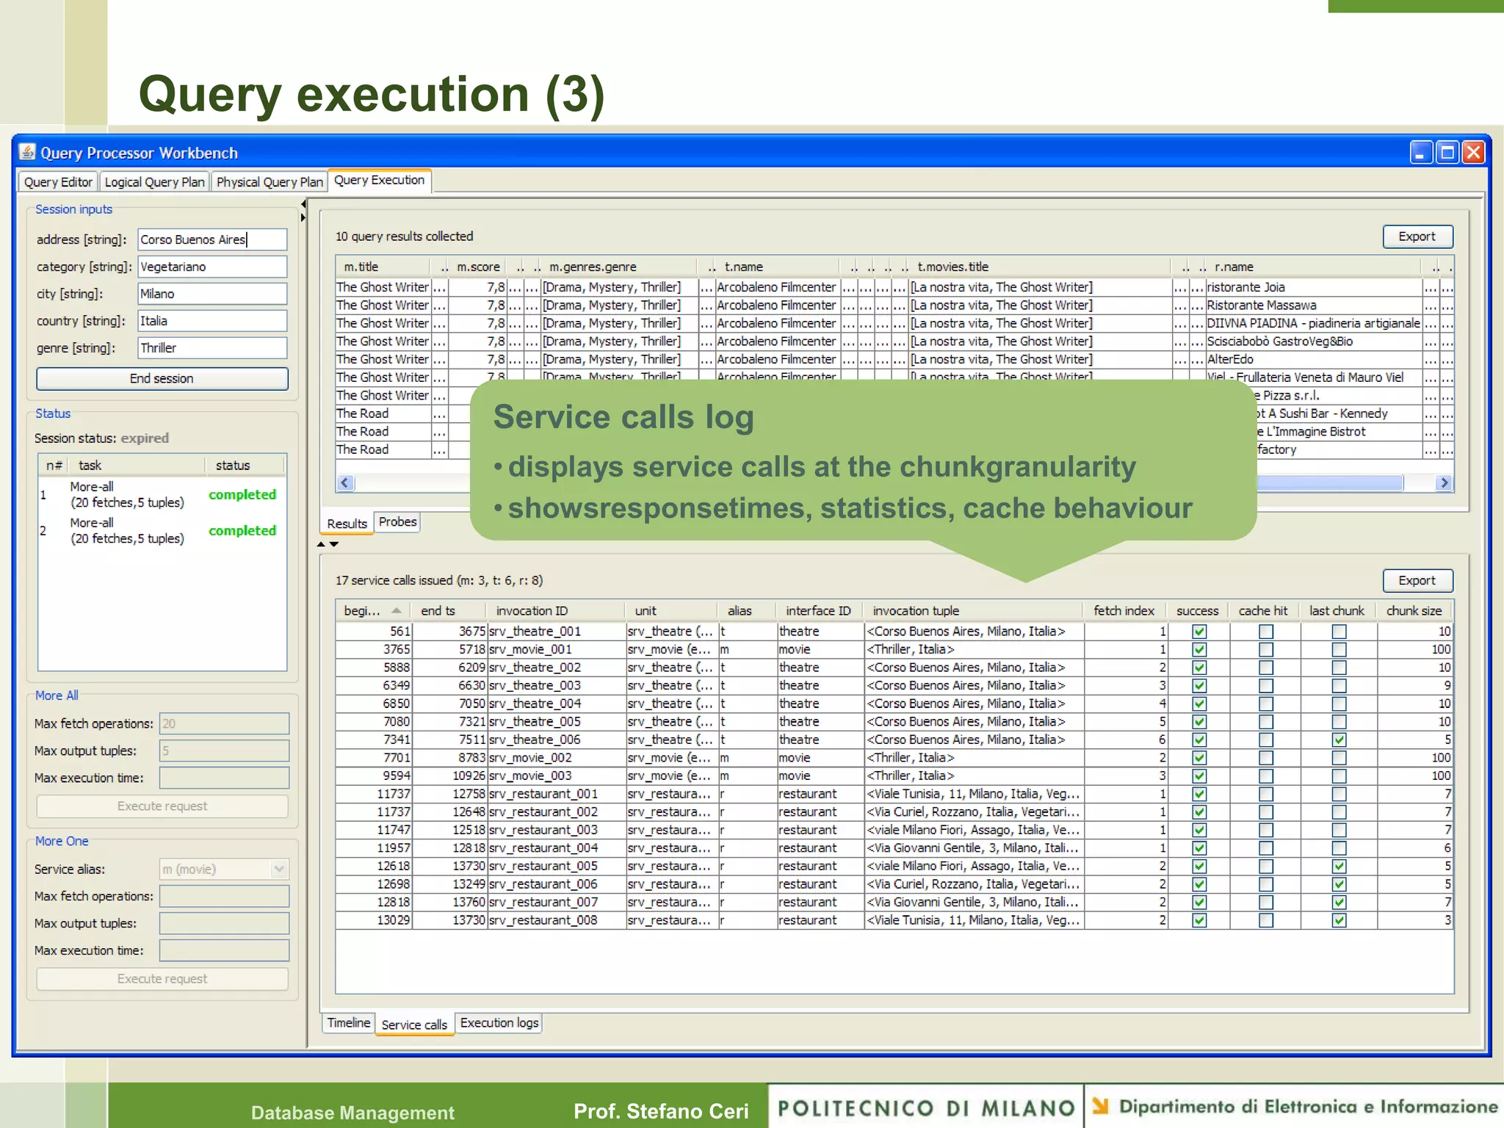Toggle last chunk checkbox for srv_restaurant_007
The width and height of the screenshot is (1504, 1128).
pyautogui.click(x=1339, y=902)
